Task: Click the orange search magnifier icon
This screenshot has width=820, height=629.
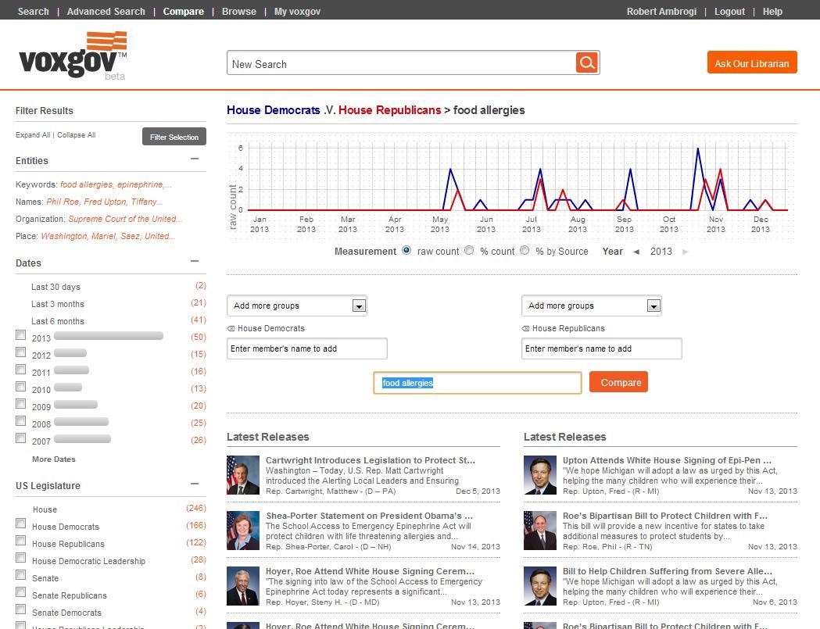Action: pos(587,63)
